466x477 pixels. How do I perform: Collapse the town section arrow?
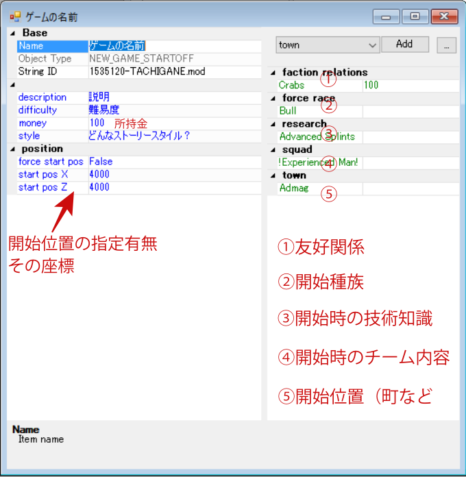pos(273,175)
